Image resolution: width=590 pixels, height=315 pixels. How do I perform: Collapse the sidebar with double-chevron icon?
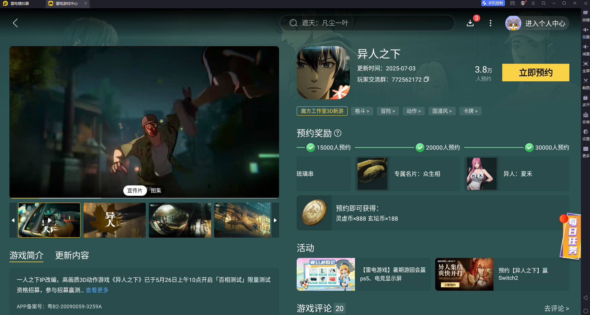pos(586,3)
